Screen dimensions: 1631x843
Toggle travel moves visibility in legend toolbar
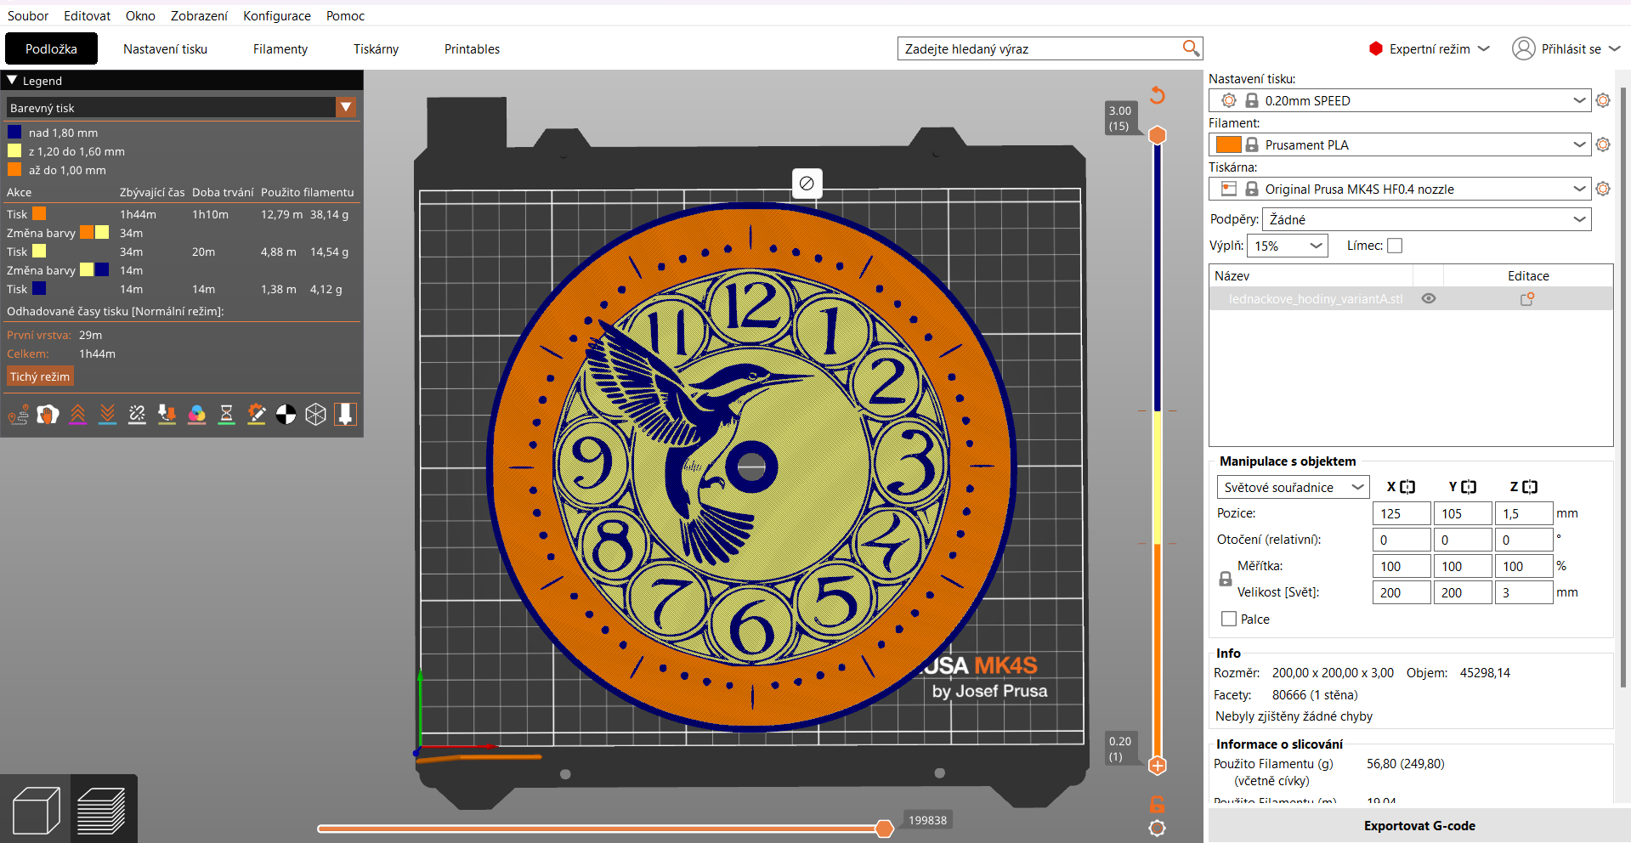coord(18,415)
